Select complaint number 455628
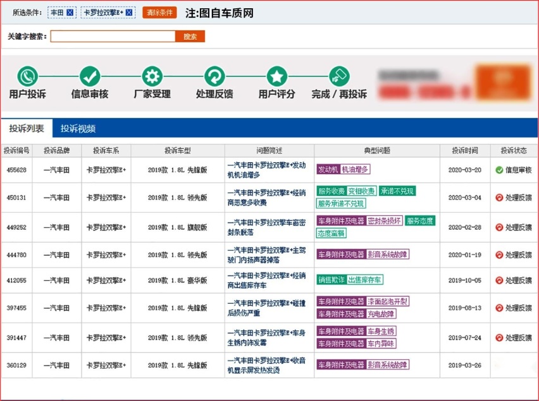The image size is (539, 401). click(x=16, y=170)
